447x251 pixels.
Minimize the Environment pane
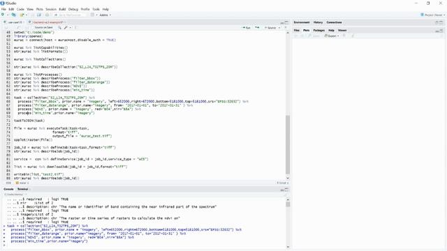pyautogui.click(x=437, y=22)
